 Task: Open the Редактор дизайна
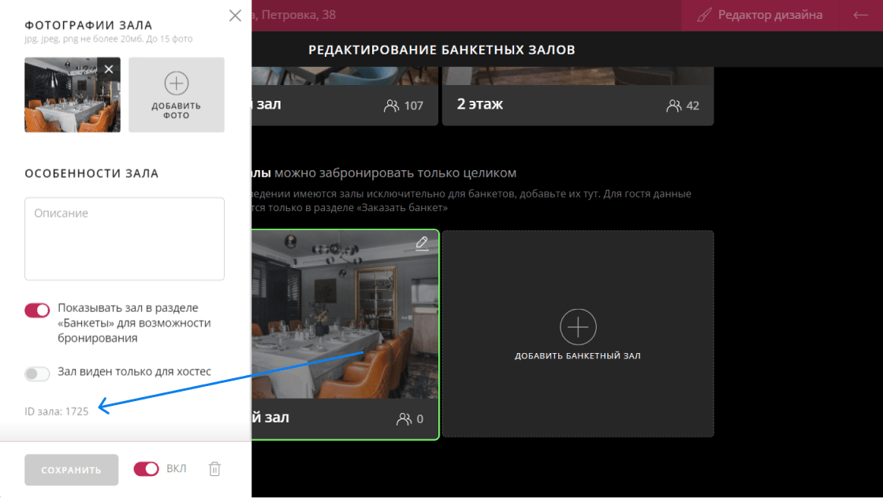tap(759, 14)
